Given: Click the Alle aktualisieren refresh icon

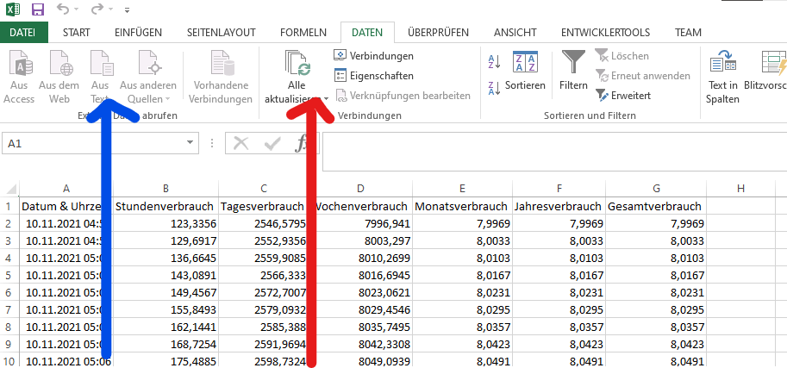Looking at the screenshot, I should 297,63.
